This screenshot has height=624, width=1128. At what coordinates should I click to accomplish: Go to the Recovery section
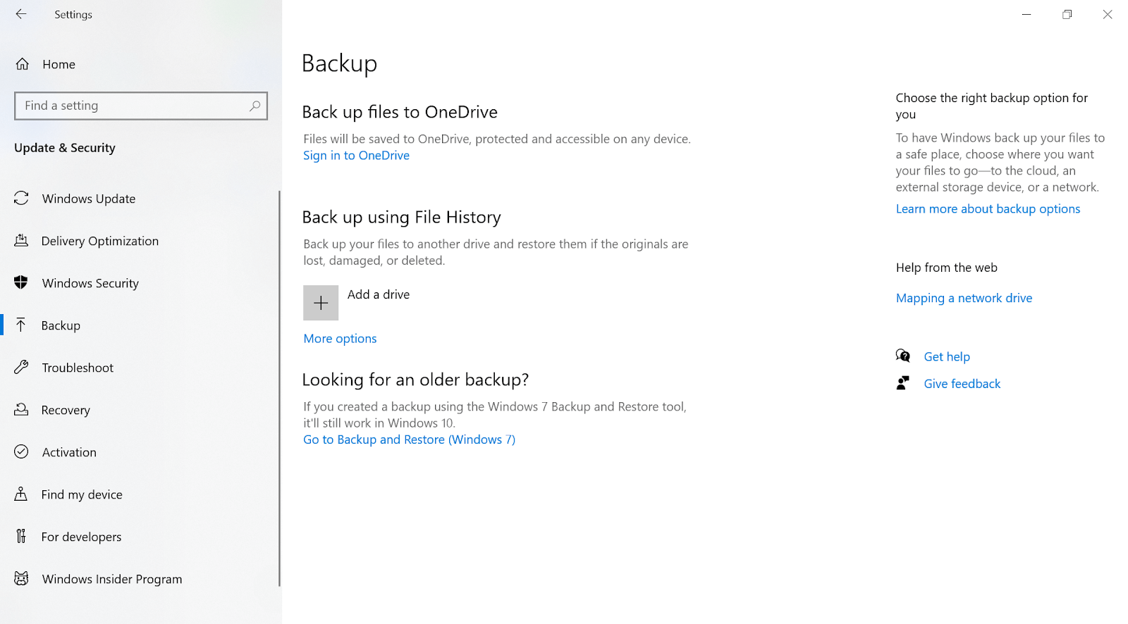pos(66,410)
